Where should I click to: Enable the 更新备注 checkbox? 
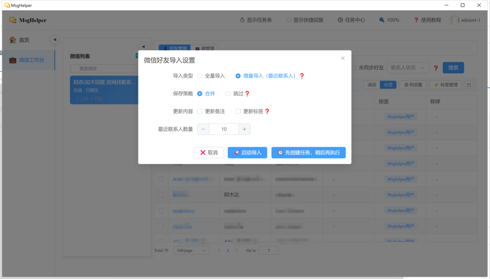tap(200, 112)
